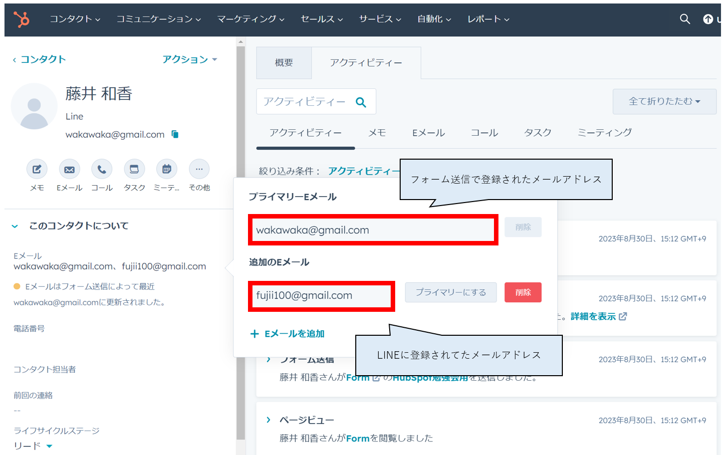Click the primary email field wakawaka@gmail.com
Viewport: 722px width, 455px height.
coord(373,230)
